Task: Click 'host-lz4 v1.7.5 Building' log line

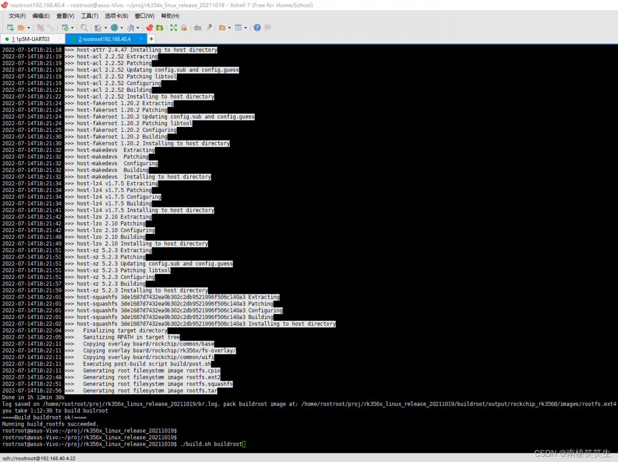Action: click(114, 203)
